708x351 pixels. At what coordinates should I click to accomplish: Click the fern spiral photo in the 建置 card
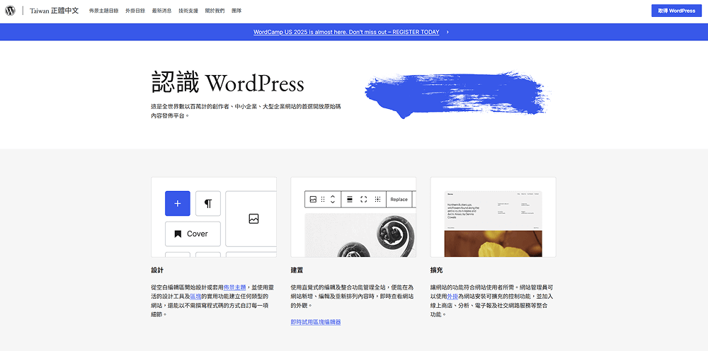pyautogui.click(x=360, y=235)
